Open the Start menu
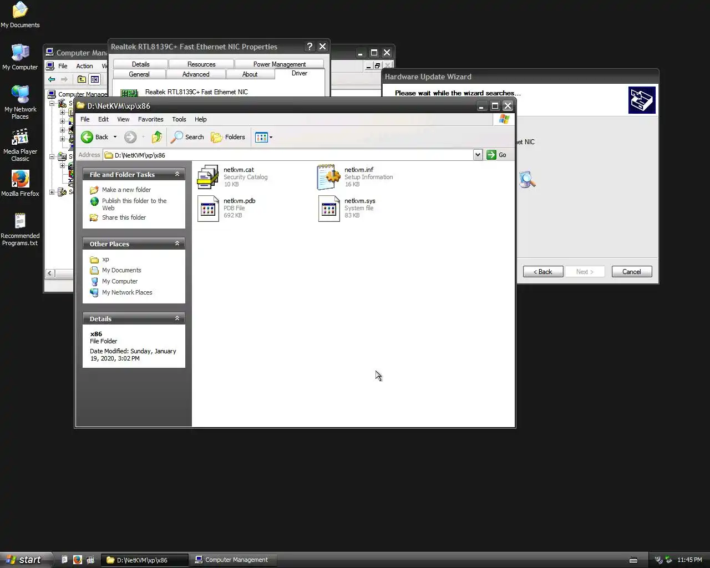 pyautogui.click(x=26, y=560)
